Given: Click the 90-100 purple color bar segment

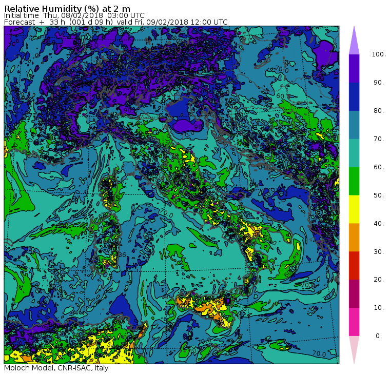Looking at the screenshot, I should coord(354,68).
